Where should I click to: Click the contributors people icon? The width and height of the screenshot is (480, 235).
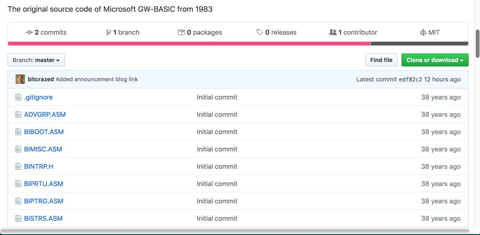(x=333, y=33)
